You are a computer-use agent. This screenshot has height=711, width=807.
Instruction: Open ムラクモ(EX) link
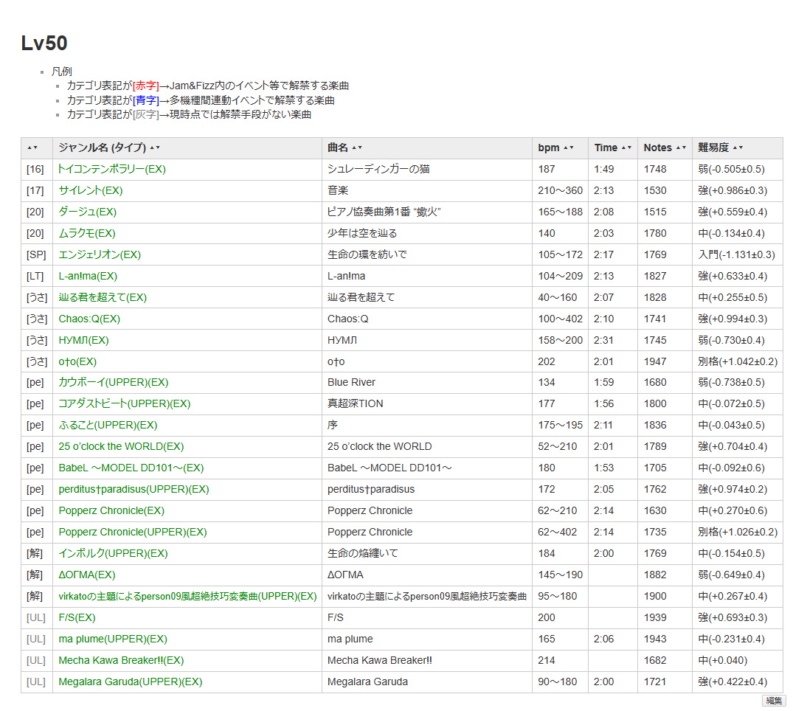pyautogui.click(x=87, y=234)
